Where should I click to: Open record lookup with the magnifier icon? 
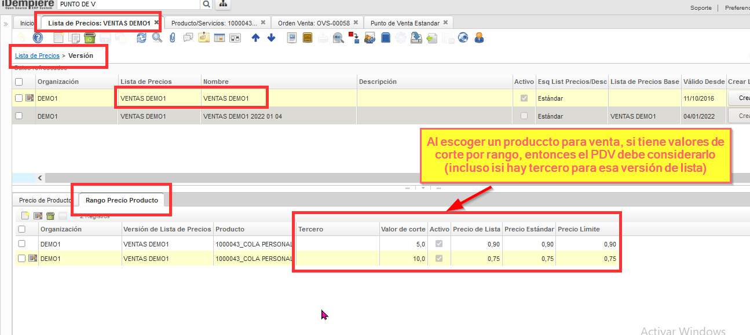(x=157, y=38)
